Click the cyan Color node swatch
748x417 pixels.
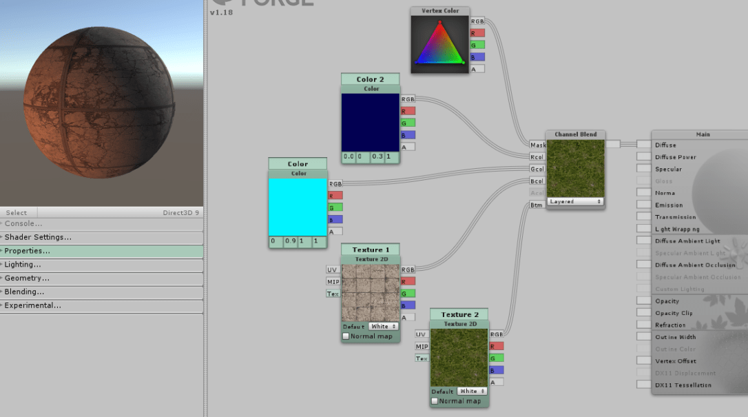pyautogui.click(x=298, y=207)
